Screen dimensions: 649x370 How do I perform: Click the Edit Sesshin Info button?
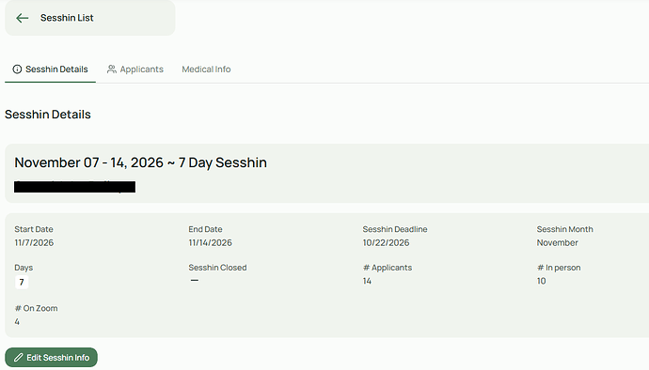point(52,357)
